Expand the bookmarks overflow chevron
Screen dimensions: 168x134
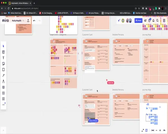[151, 13]
